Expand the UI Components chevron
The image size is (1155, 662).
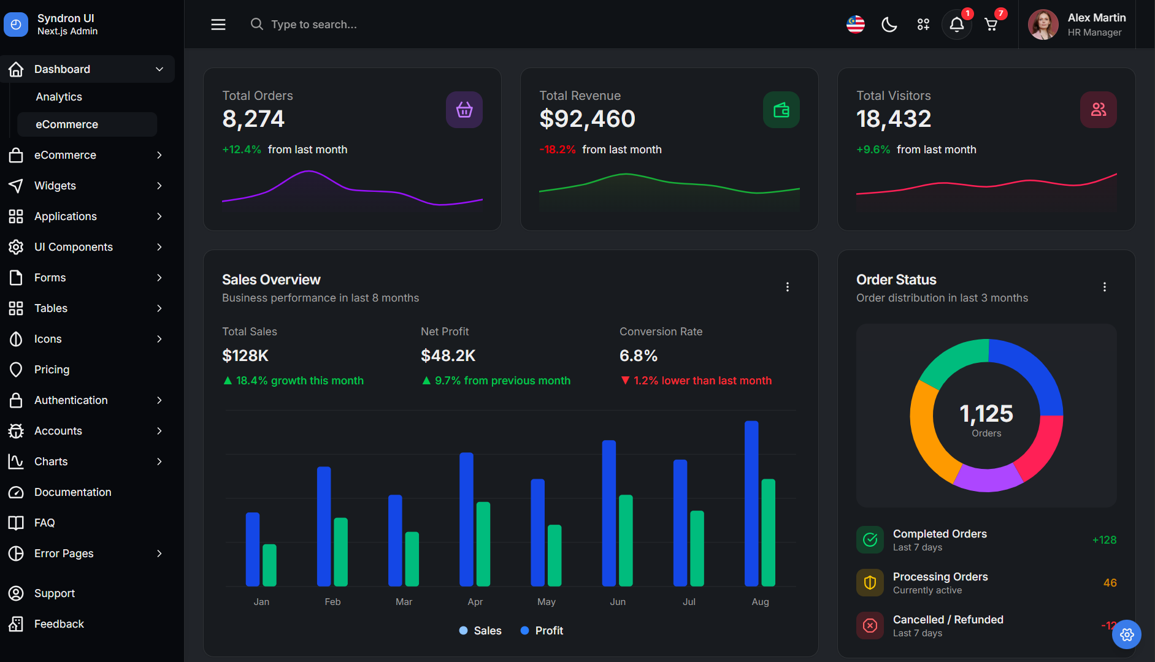(x=159, y=247)
